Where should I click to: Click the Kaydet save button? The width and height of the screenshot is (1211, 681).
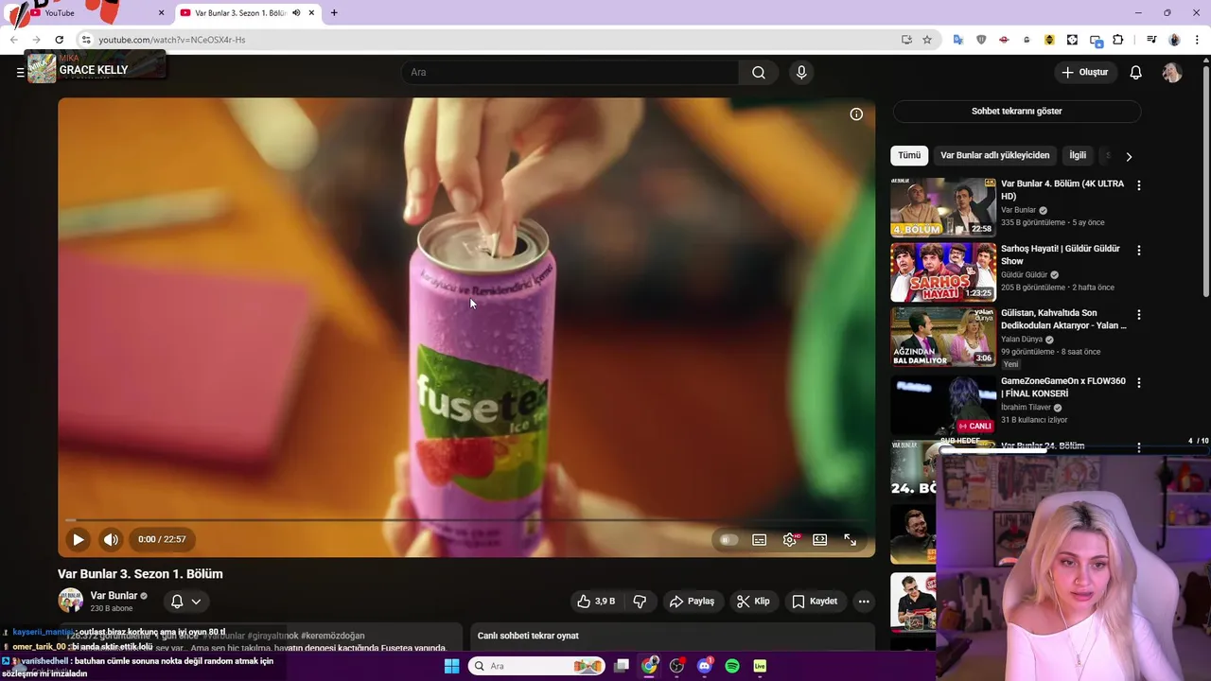tap(815, 602)
